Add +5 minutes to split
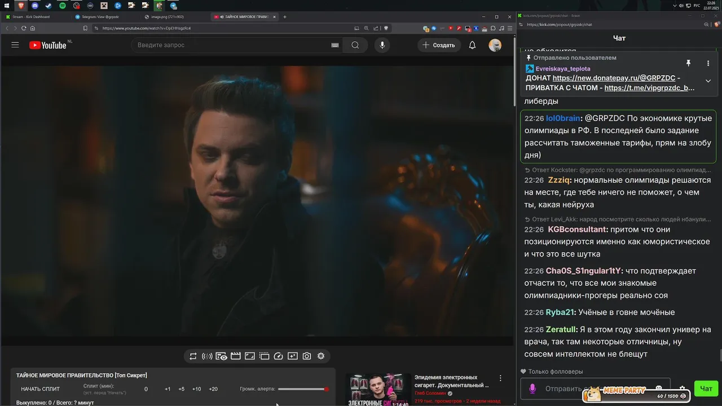This screenshot has height=406, width=722. point(181,389)
